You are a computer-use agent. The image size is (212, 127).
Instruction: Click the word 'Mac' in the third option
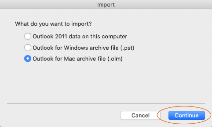click(x=69, y=59)
